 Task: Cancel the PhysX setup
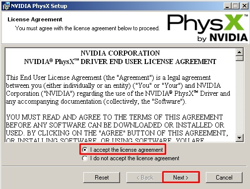pos(224,178)
